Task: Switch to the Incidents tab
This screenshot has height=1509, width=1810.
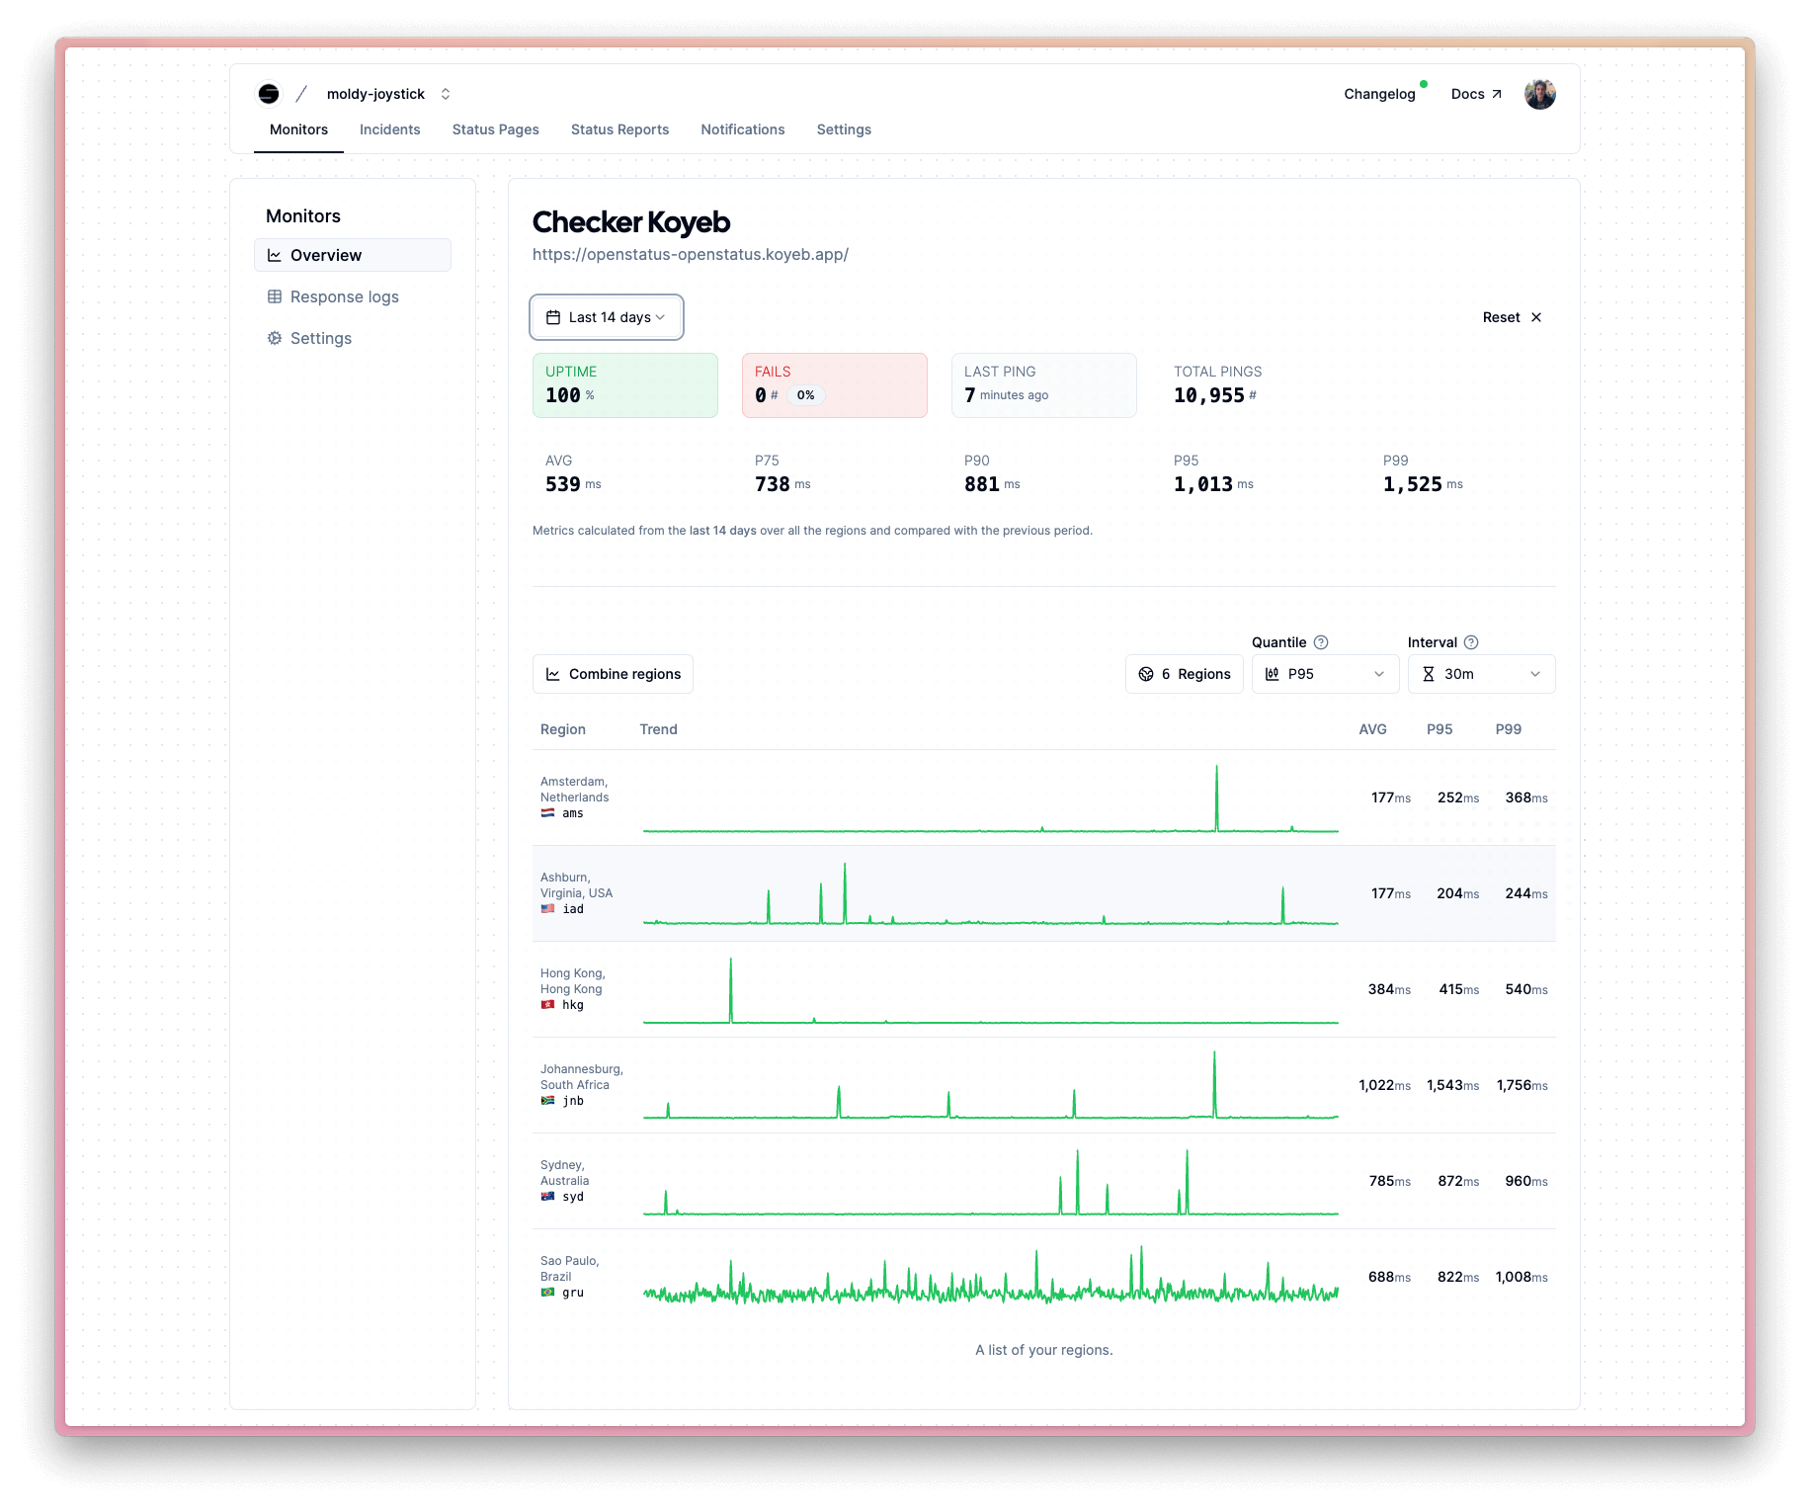Action: pyautogui.click(x=389, y=129)
